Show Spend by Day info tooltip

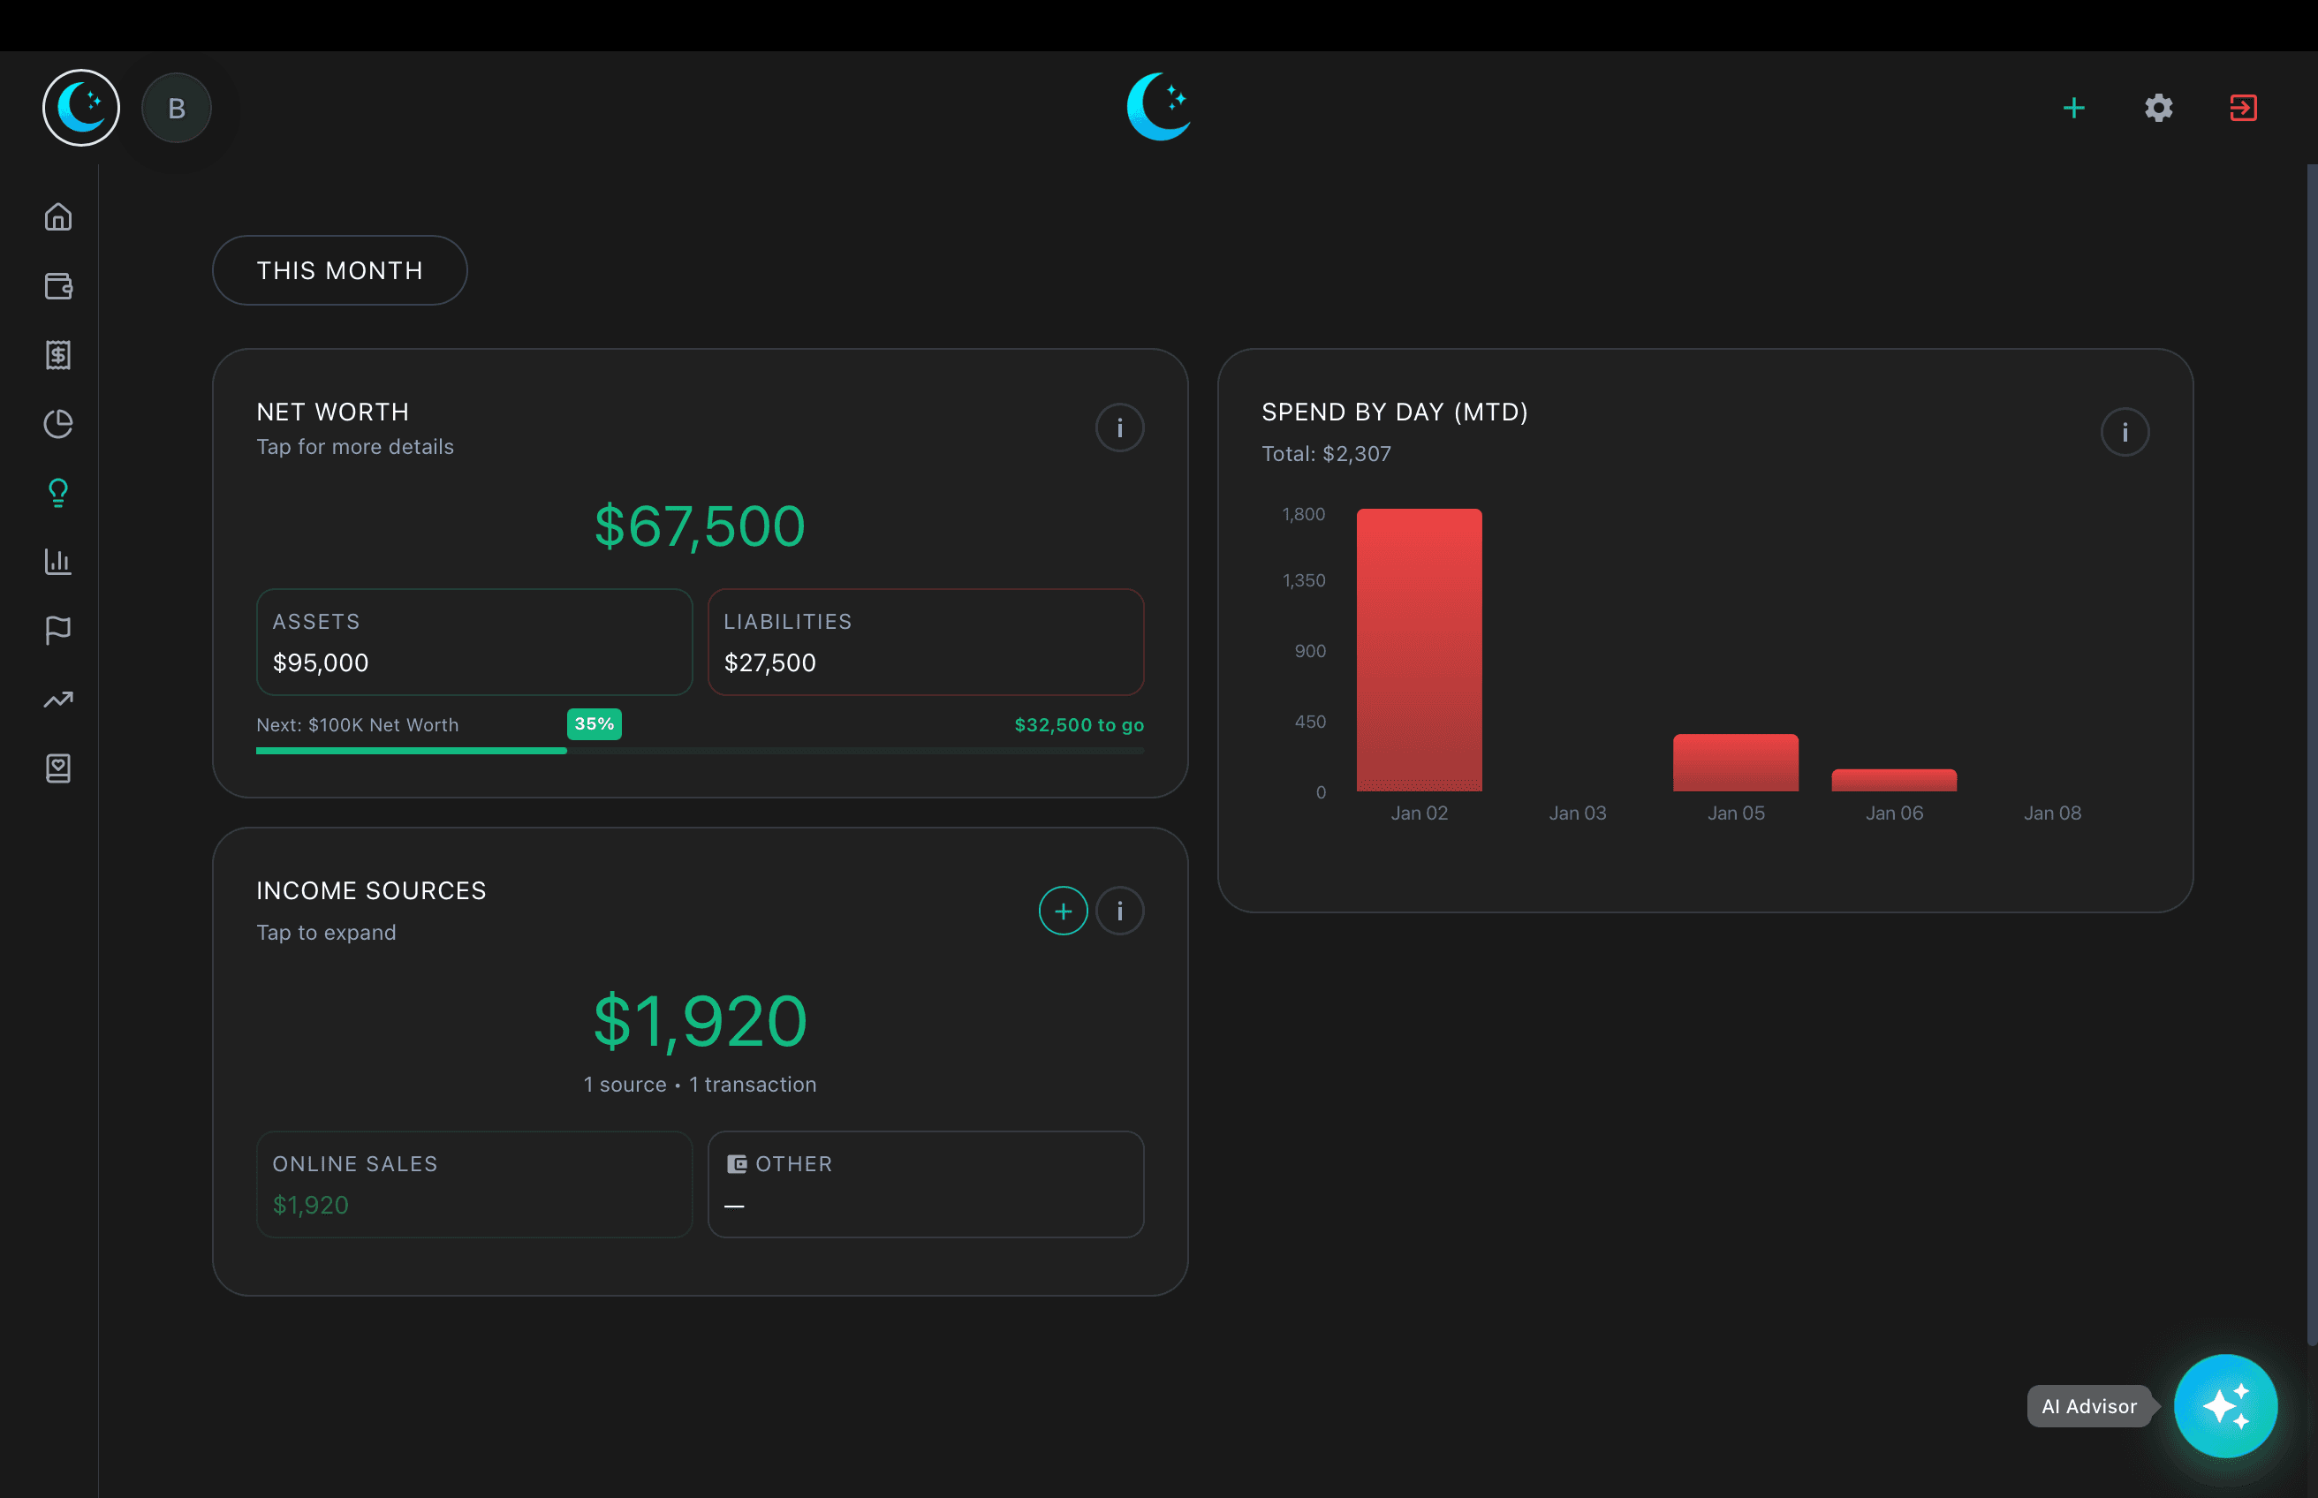point(2125,431)
